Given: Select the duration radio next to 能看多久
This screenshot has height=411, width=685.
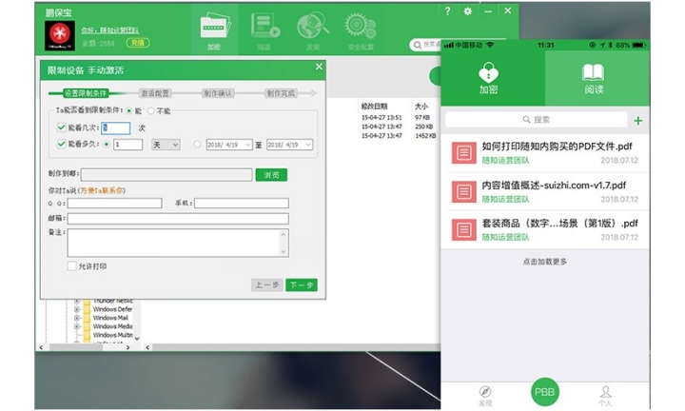Looking at the screenshot, I should pos(107,144).
